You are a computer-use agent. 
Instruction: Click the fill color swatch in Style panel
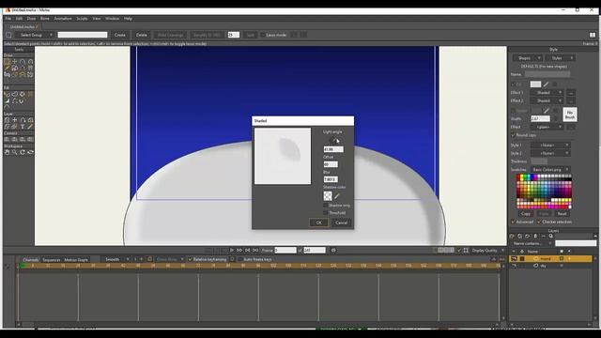[535, 84]
